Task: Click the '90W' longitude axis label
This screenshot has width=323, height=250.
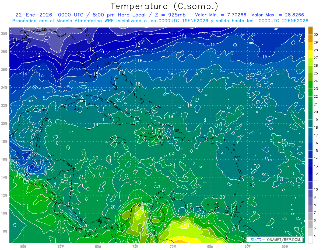Action: tap(23, 246)
